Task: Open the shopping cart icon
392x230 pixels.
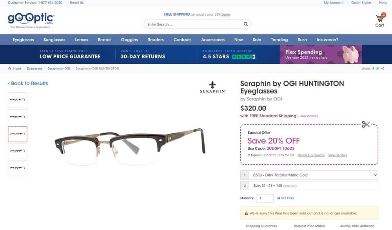Action: pos(379,18)
